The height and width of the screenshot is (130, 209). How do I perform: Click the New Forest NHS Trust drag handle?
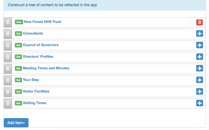(x=8, y=22)
